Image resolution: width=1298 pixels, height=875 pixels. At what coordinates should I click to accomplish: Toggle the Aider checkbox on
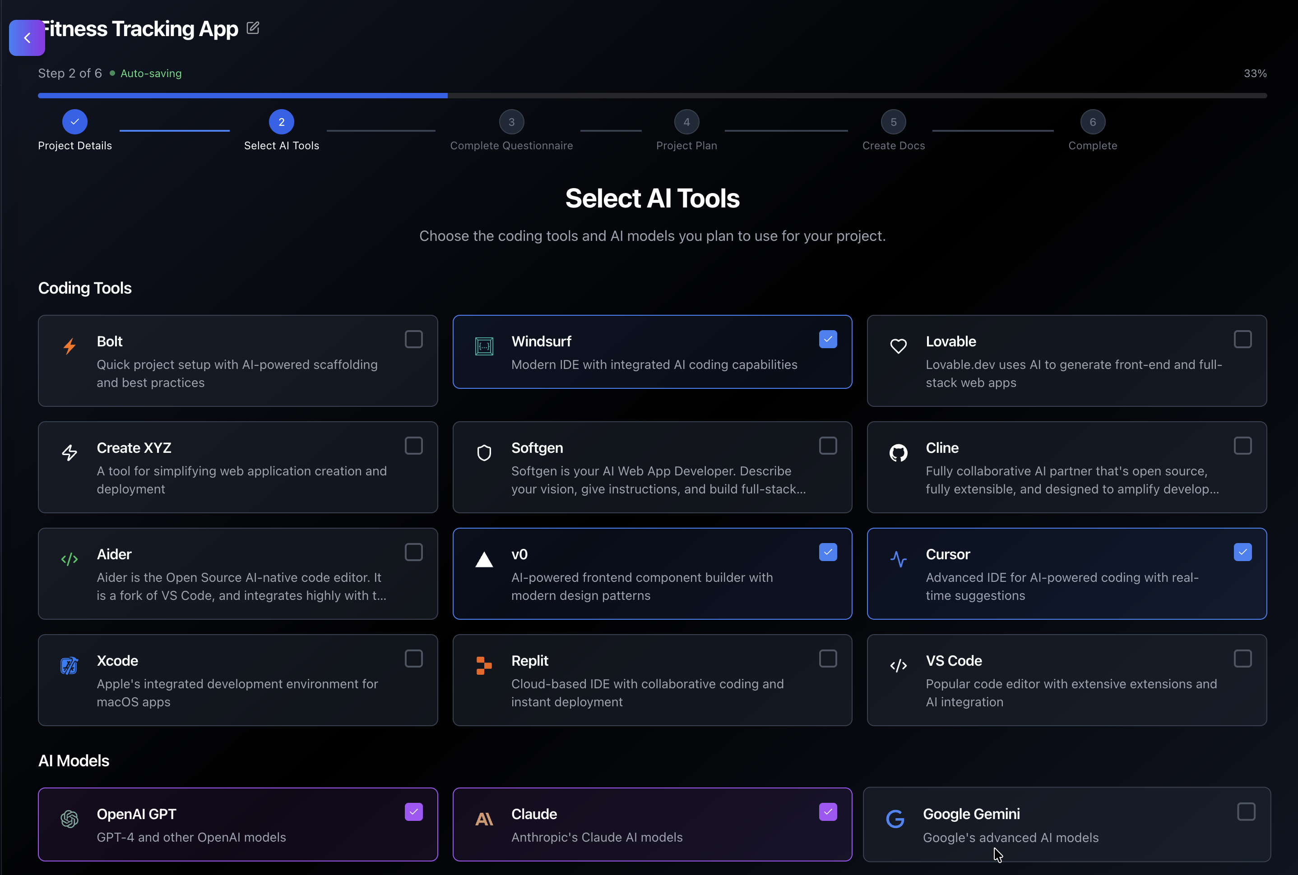point(414,553)
